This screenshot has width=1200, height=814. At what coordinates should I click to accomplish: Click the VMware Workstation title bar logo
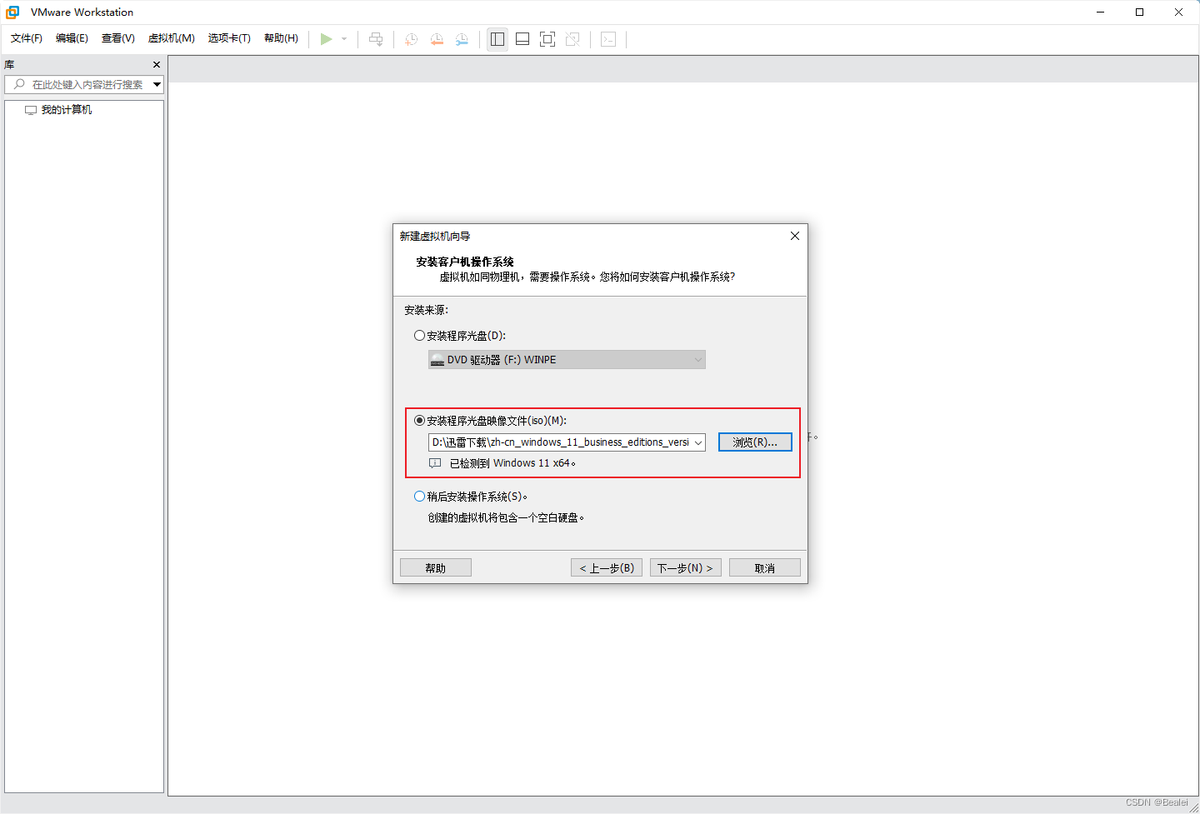[x=12, y=12]
